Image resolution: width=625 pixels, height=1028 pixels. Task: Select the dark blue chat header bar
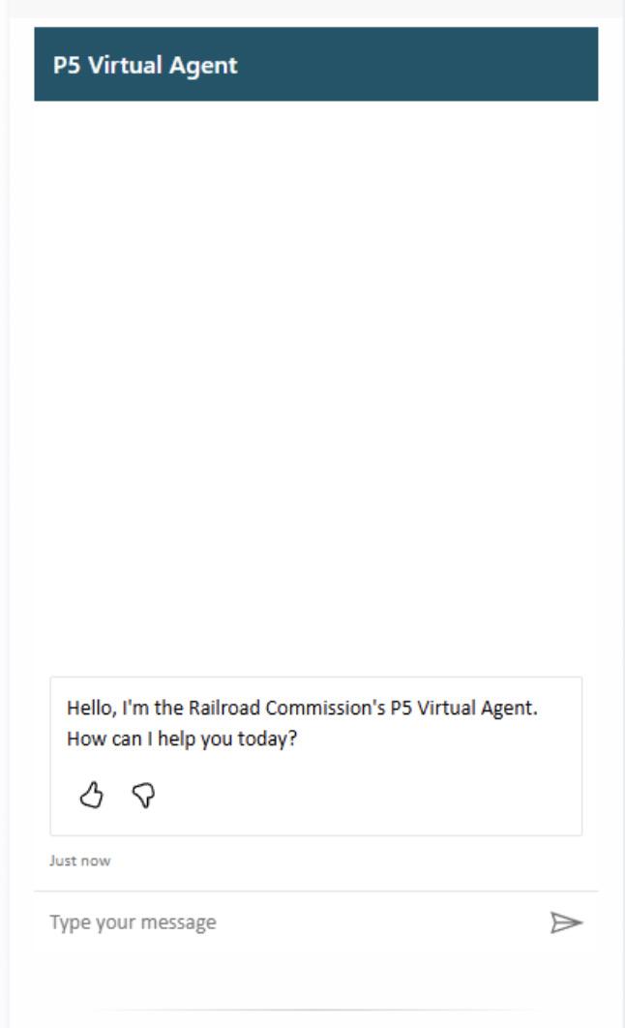(315, 64)
